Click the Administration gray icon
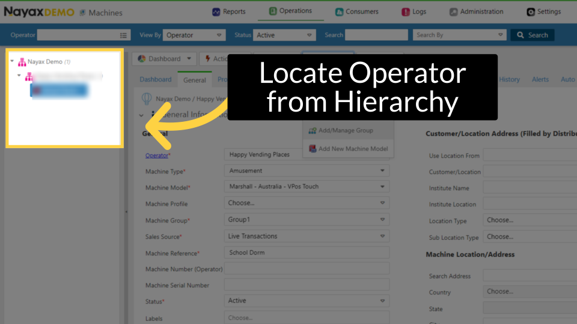This screenshot has height=324, width=577. click(453, 12)
